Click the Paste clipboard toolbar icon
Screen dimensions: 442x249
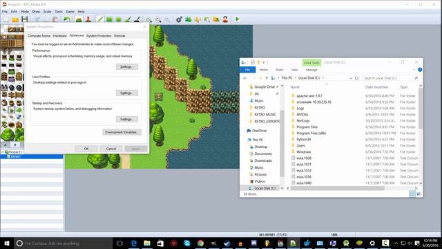pos(55,19)
